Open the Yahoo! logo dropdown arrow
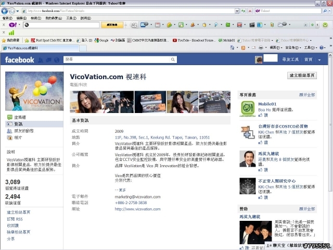333x250 pixels. pos(19,25)
